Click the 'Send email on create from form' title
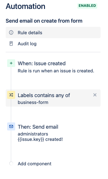The height and width of the screenshot is (179, 108). click(x=44, y=21)
